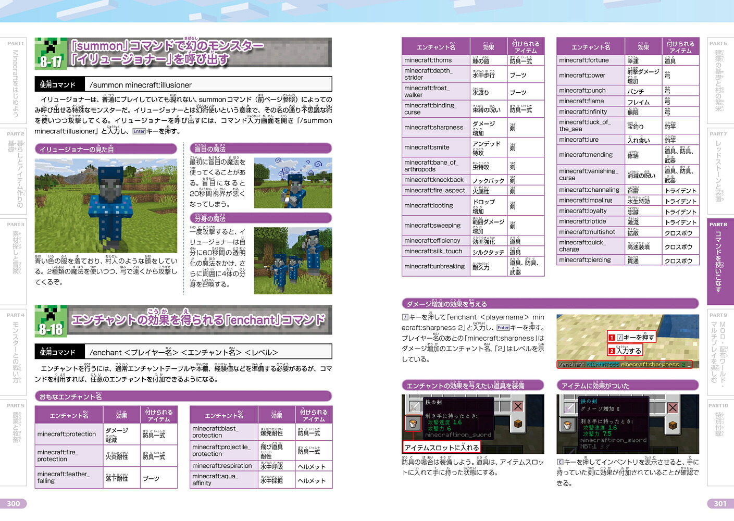Click page number 300
This screenshot has width=734, height=521.
[x=14, y=503]
